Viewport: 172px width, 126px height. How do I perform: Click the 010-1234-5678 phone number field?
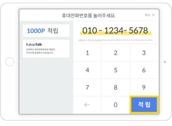[x=115, y=31]
